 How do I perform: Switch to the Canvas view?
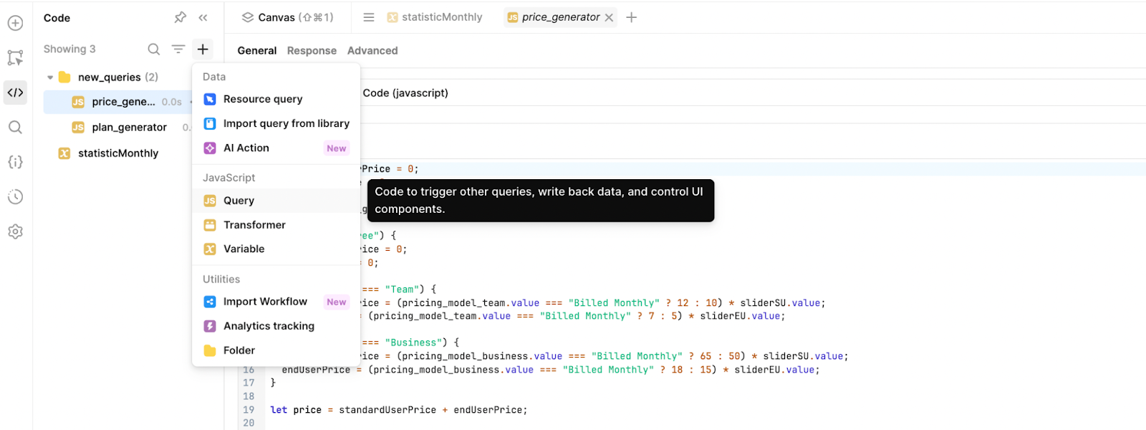point(287,17)
